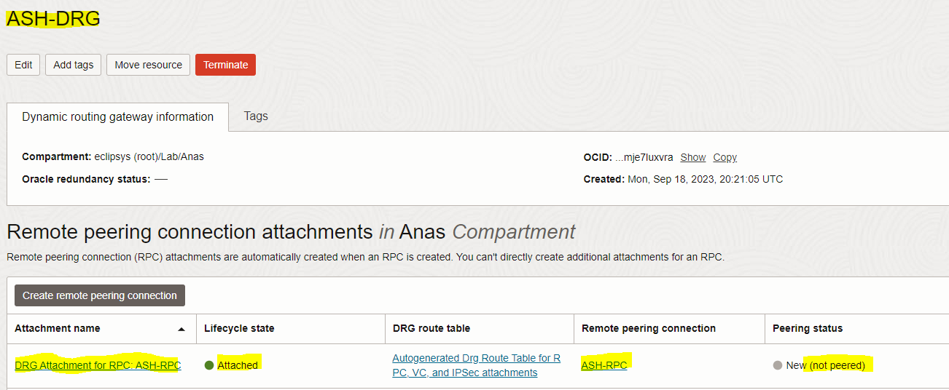The image size is (949, 390).
Task: Create remote peering connection
Action: pos(100,295)
